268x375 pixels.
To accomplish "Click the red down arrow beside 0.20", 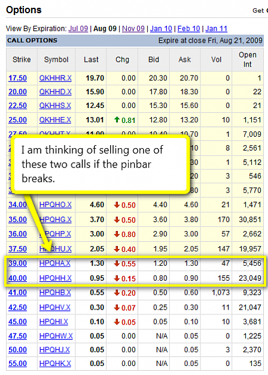I will coord(117,293).
